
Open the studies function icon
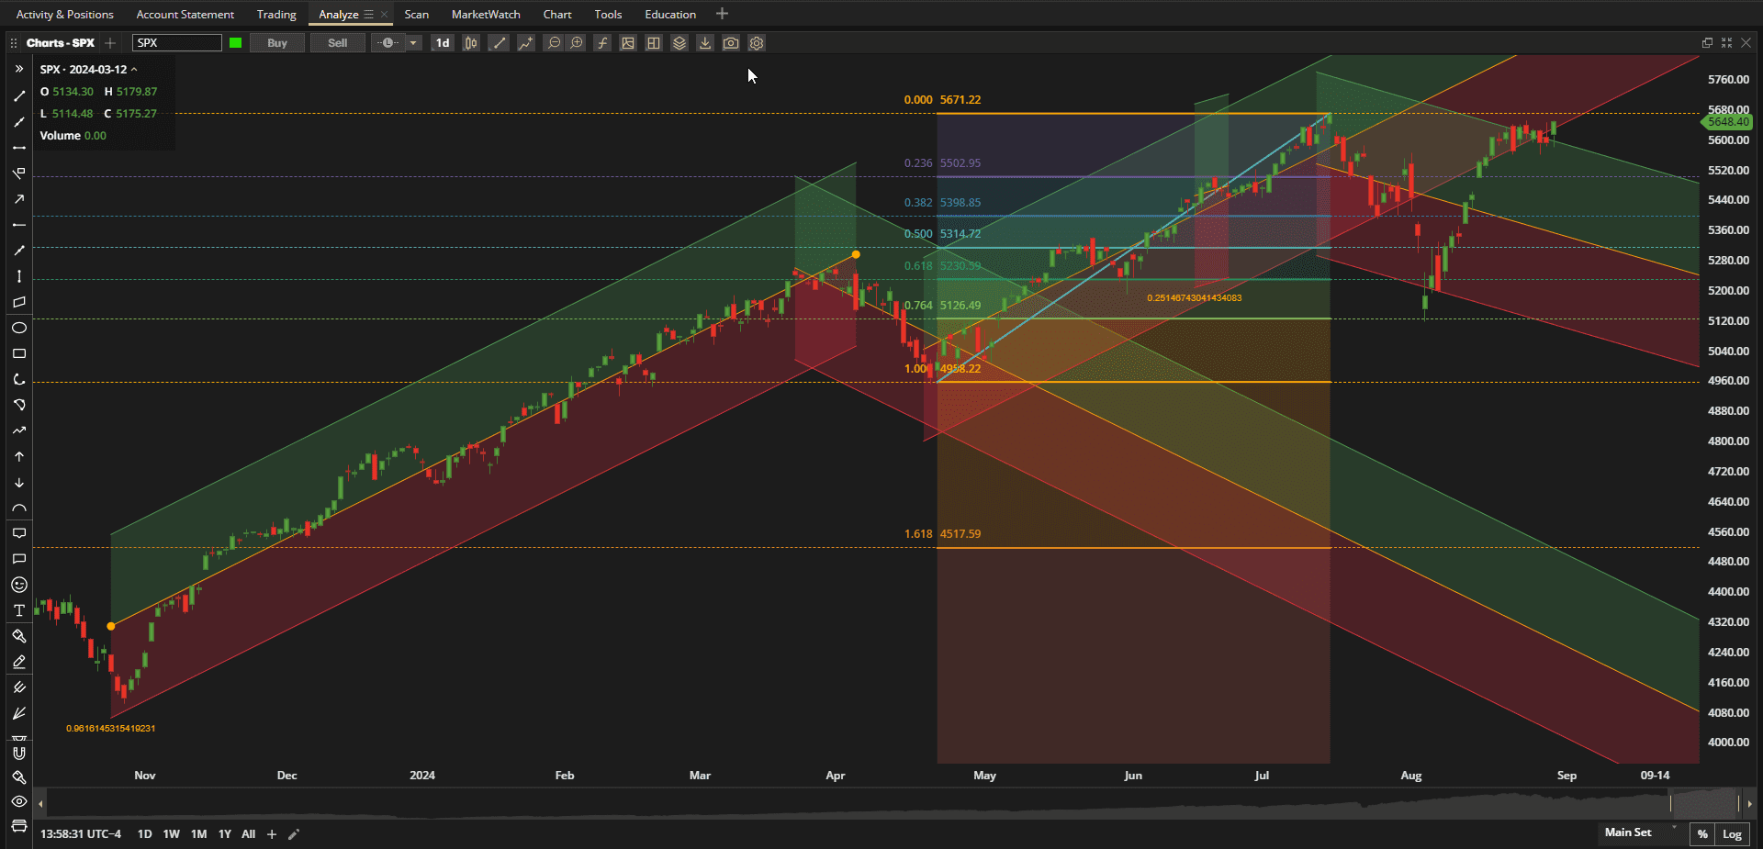(602, 43)
